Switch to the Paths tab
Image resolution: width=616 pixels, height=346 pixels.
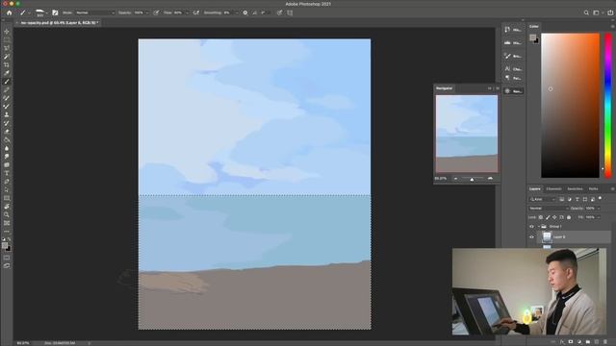[x=593, y=188]
